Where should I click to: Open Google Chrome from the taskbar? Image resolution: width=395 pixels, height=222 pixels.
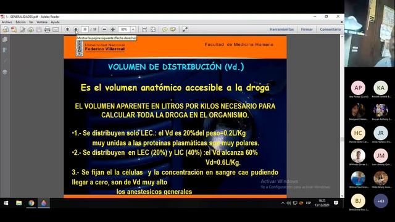pyautogui.click(x=31, y=203)
